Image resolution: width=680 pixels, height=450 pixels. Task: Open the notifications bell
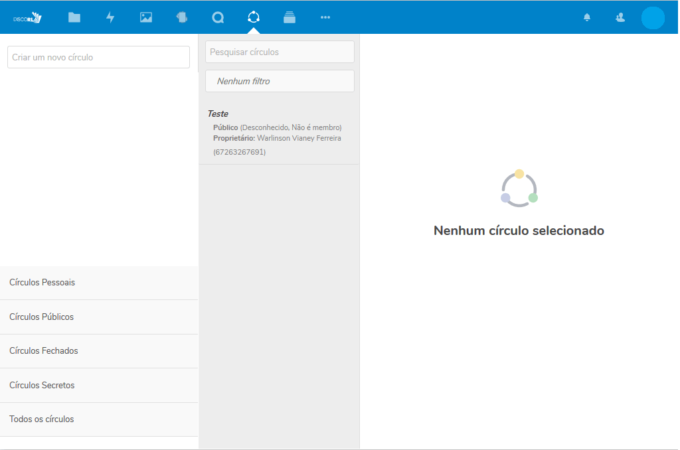(x=587, y=18)
